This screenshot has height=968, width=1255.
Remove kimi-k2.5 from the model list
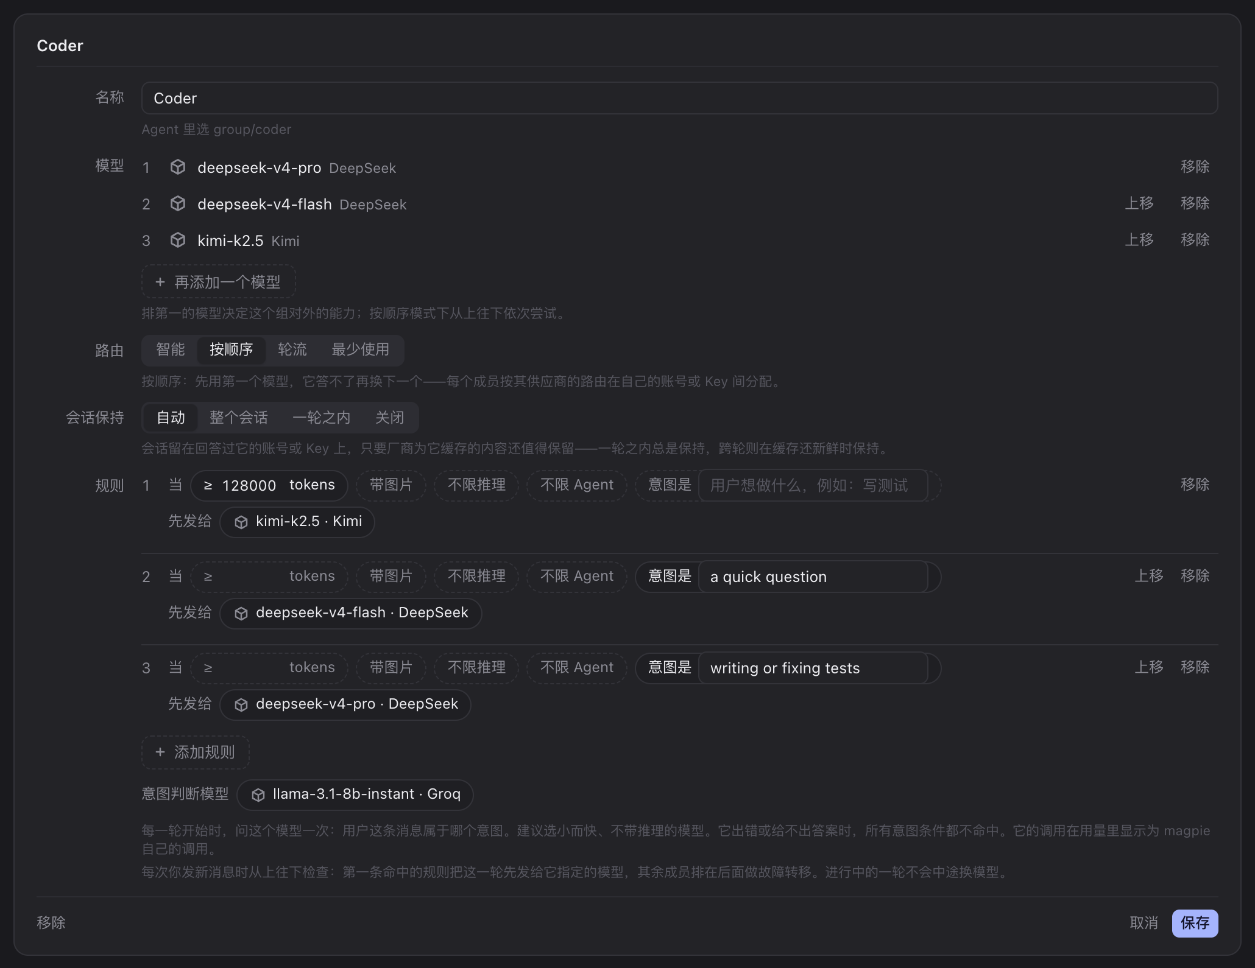(1195, 240)
